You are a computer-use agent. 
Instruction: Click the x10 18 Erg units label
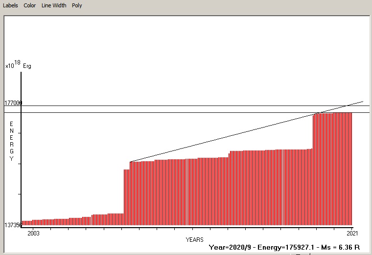pos(18,65)
